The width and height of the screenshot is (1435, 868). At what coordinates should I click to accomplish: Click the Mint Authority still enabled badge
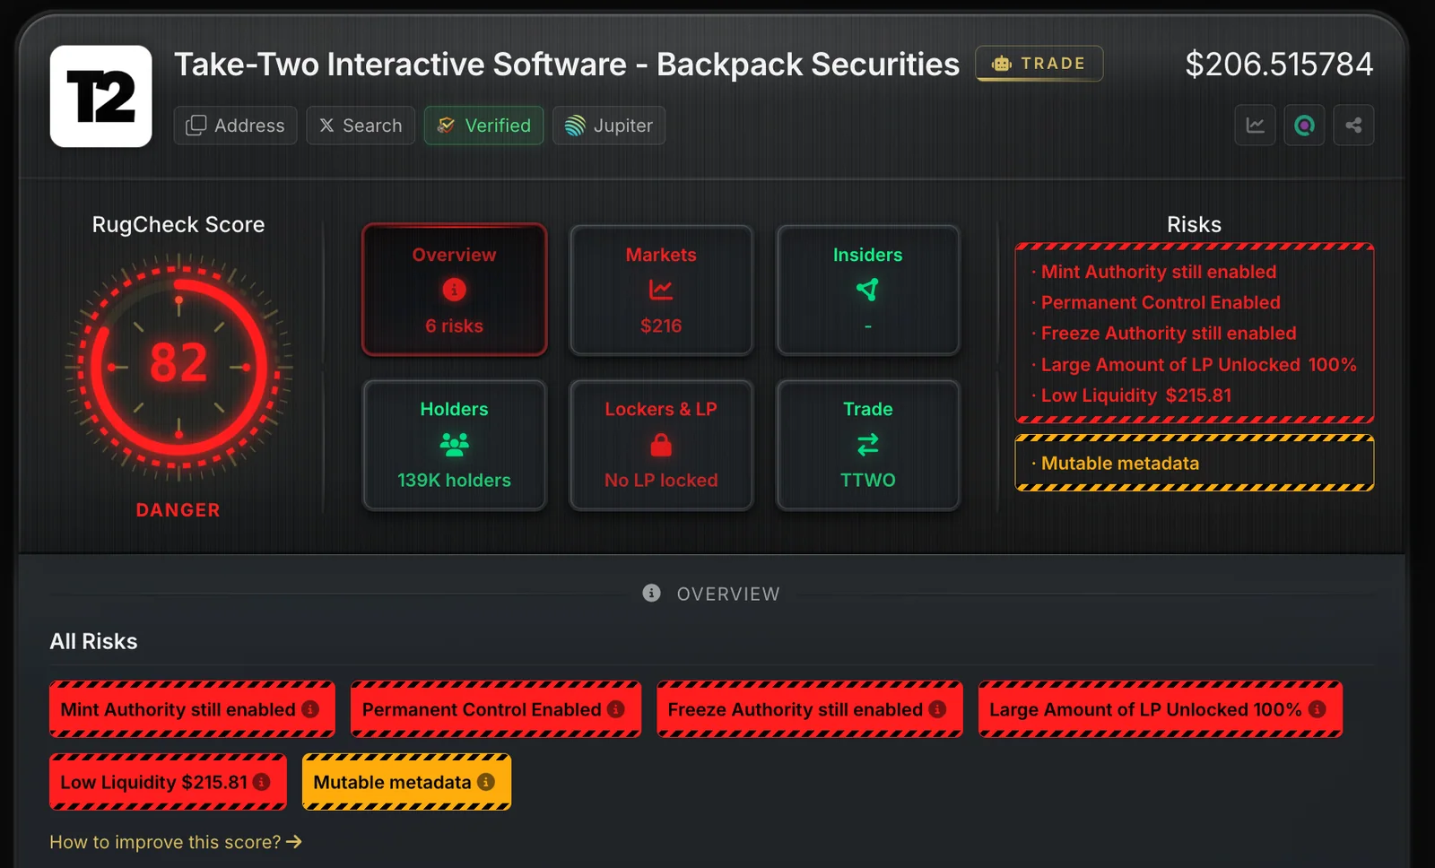(x=192, y=709)
